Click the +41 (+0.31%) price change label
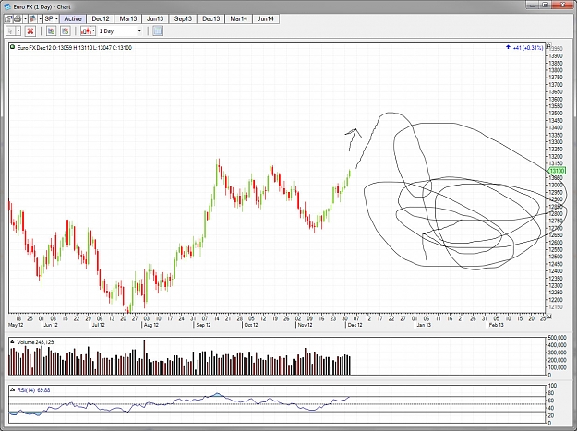The height and width of the screenshot is (431, 577). [527, 48]
